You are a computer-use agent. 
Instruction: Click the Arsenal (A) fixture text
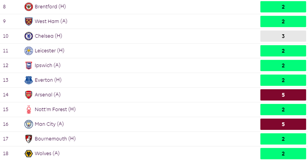pos(48,95)
